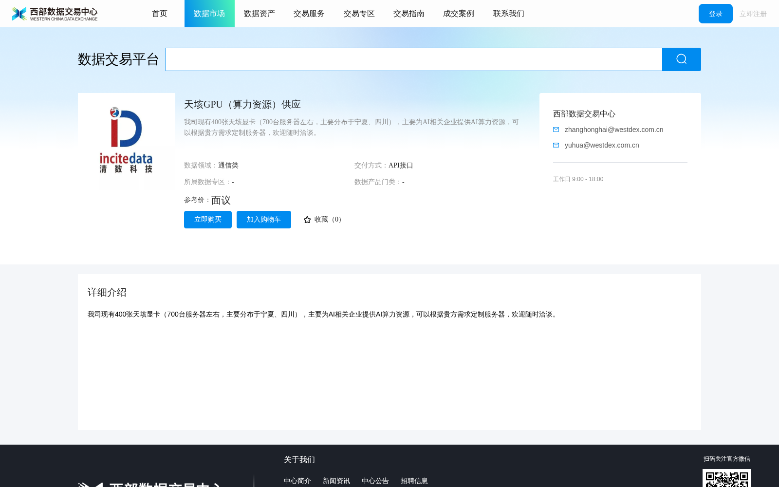Open the 首页 nav item

[x=160, y=14]
